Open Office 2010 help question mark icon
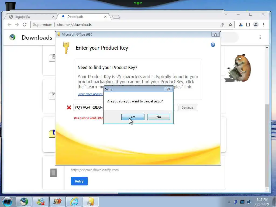Viewport: 276px width, 207px height. click(213, 45)
